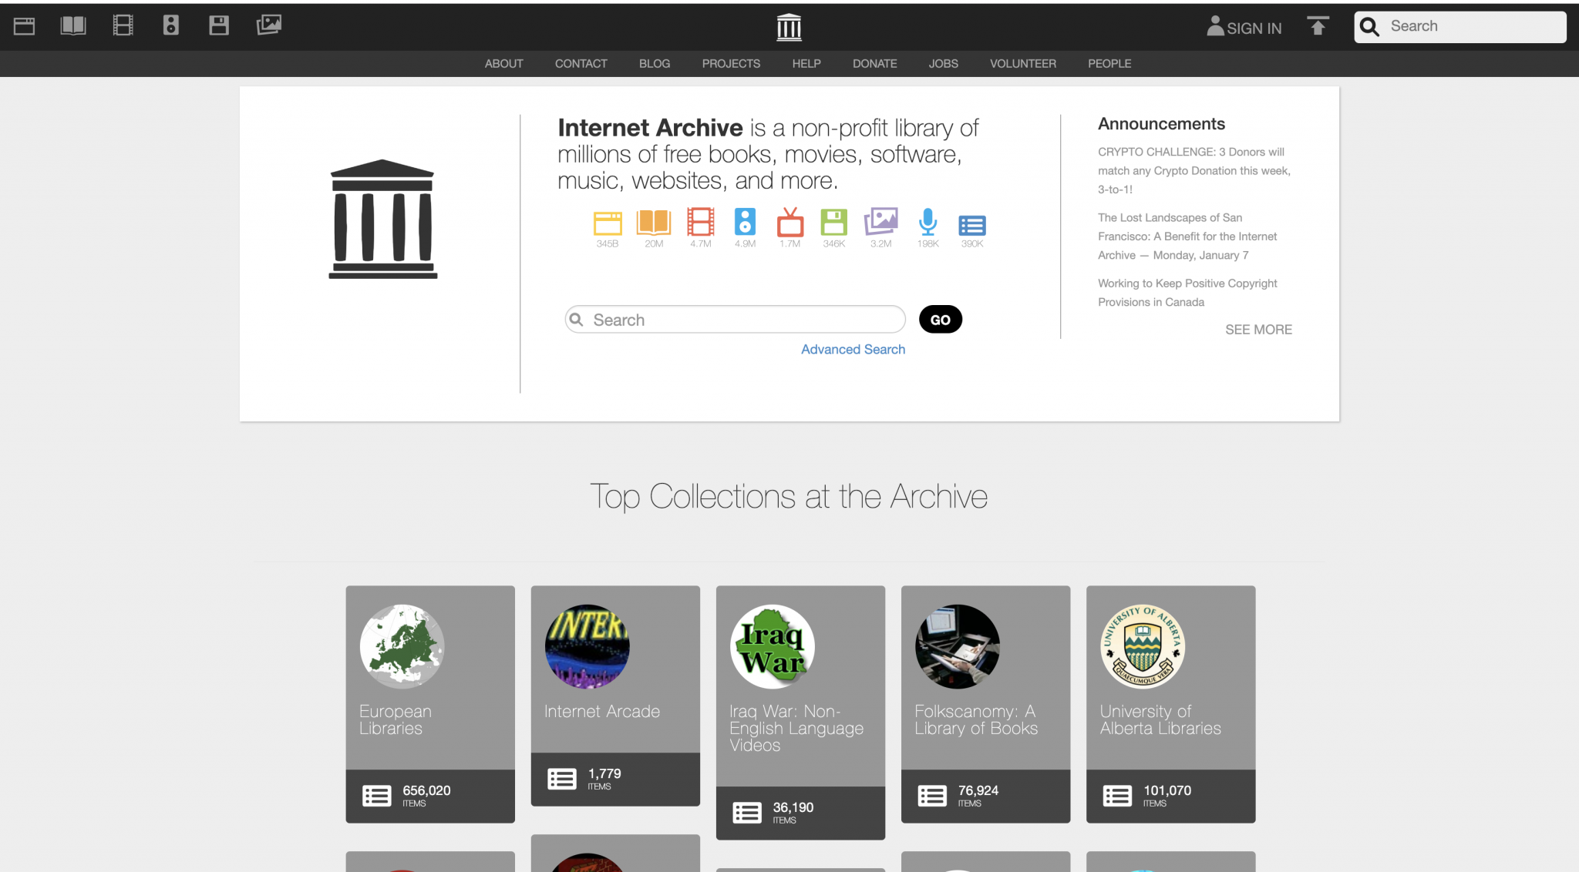Click the yellow Web icon labeled 345B
Image resolution: width=1579 pixels, height=872 pixels.
click(608, 223)
